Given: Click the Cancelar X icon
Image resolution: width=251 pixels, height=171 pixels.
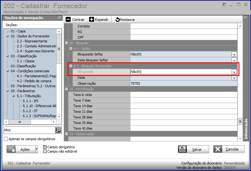Looking at the screenshot, I should [x=218, y=149].
